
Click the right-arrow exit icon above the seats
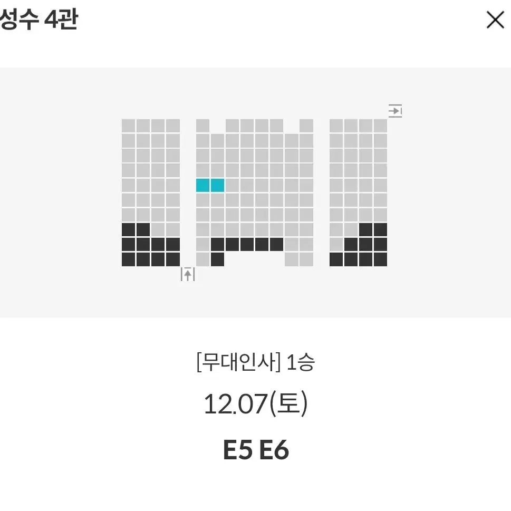click(x=395, y=111)
